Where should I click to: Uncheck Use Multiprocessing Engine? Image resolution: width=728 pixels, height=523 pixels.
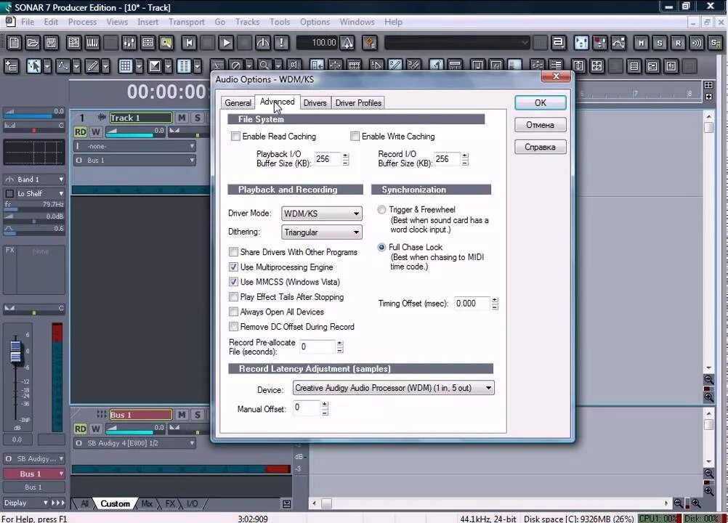pos(233,267)
